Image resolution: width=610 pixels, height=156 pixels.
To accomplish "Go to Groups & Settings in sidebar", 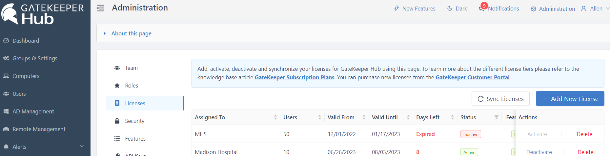I will click(x=35, y=58).
